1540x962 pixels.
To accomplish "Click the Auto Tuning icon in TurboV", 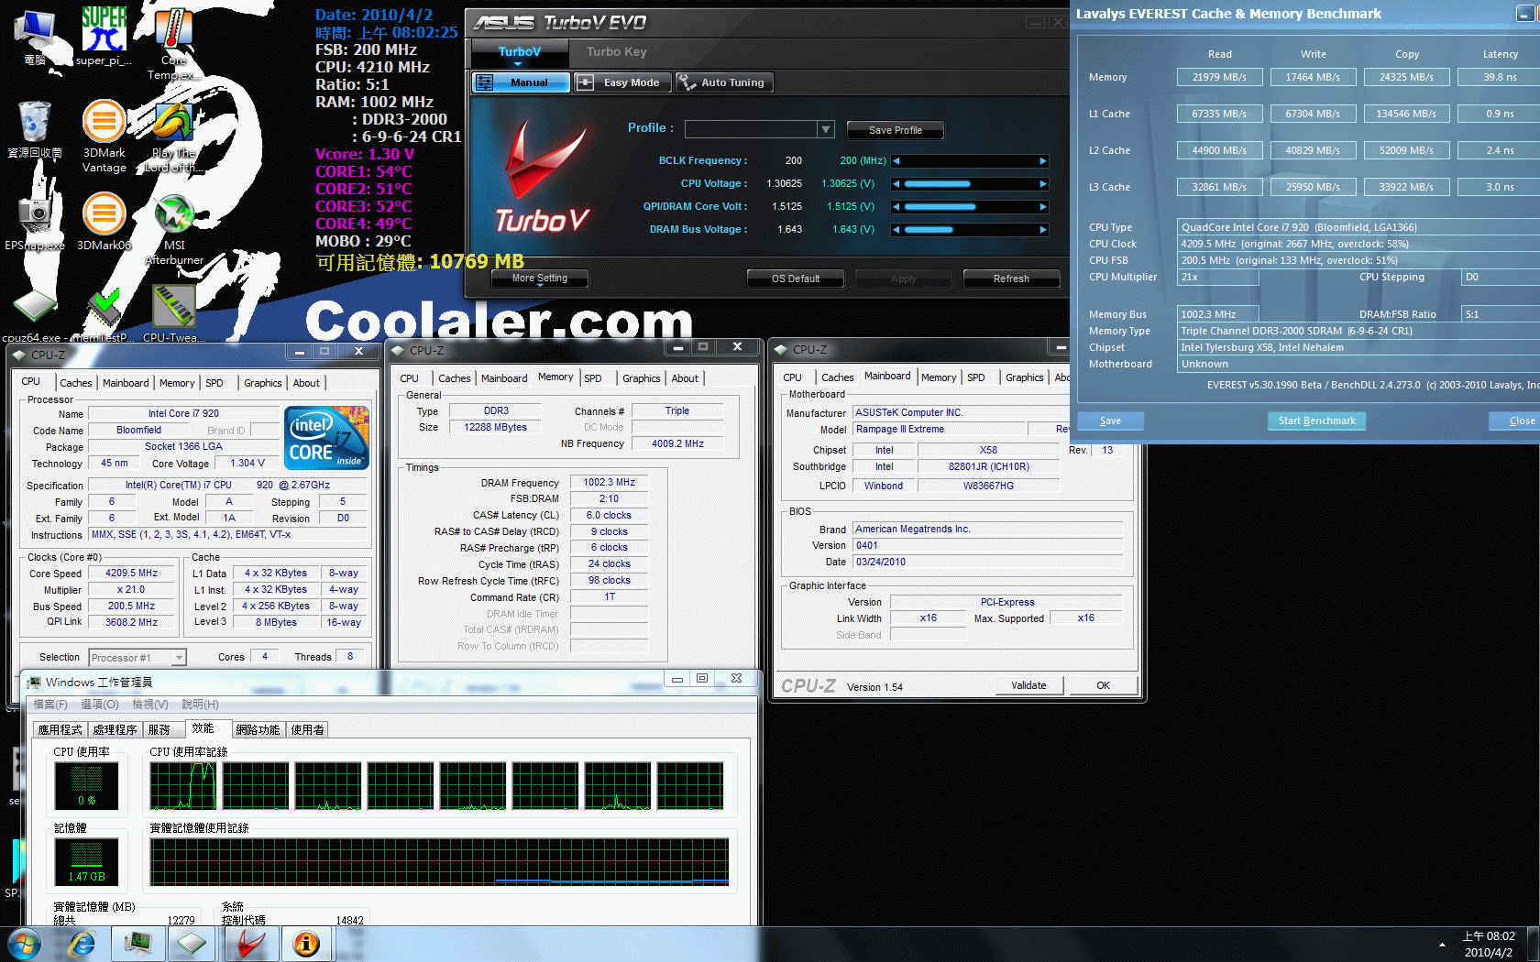I will click(x=687, y=82).
